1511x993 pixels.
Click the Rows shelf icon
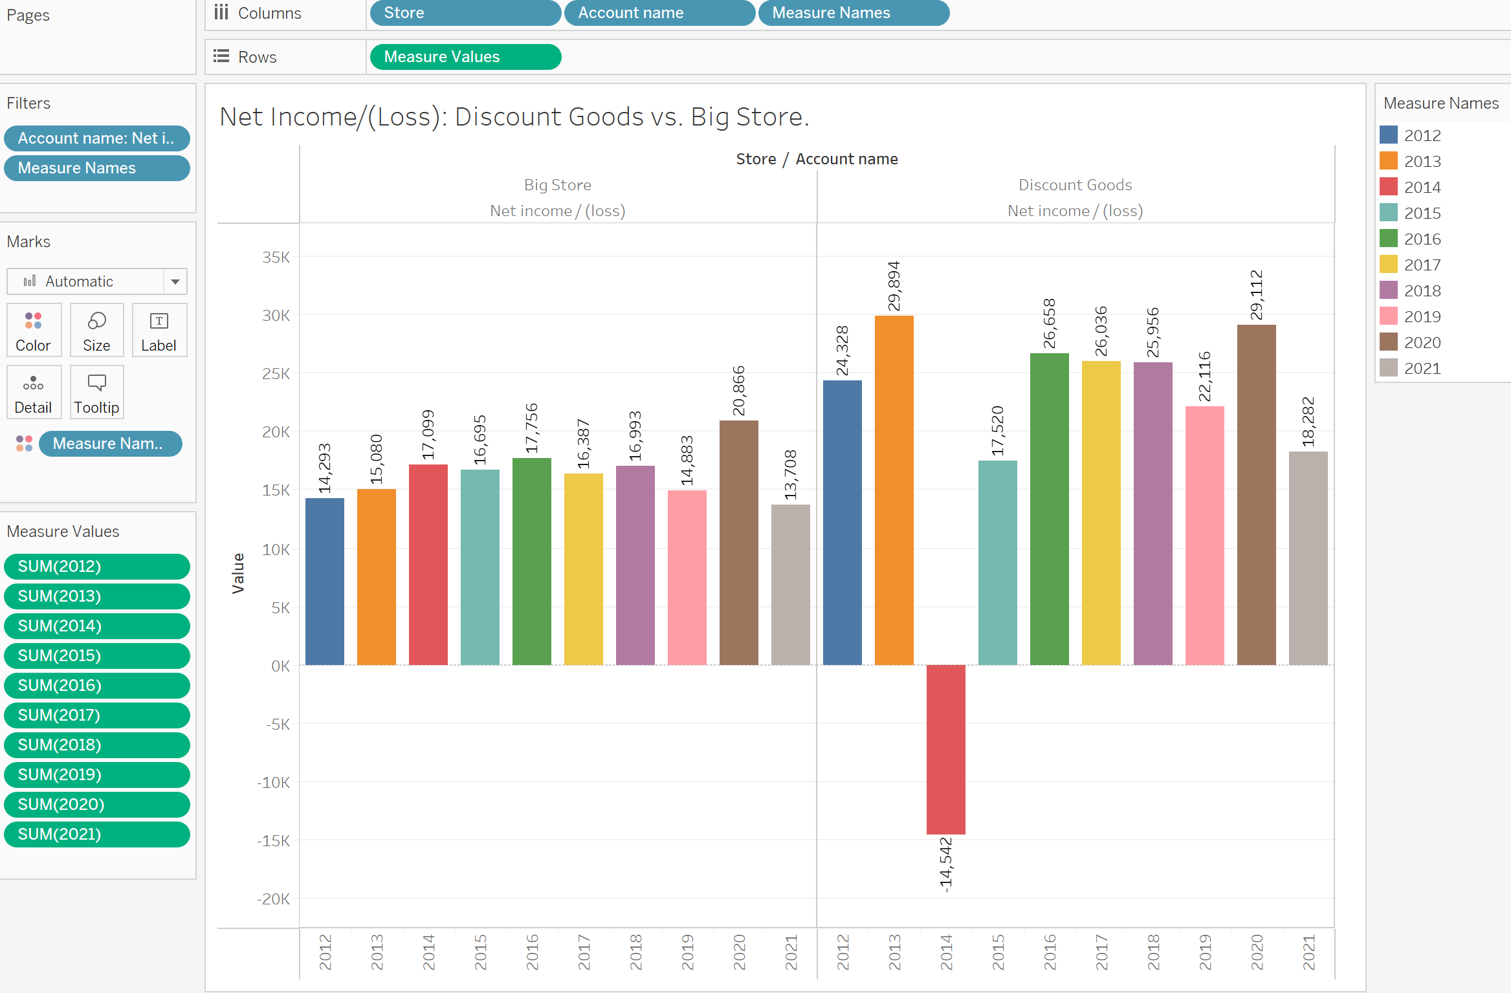(221, 56)
